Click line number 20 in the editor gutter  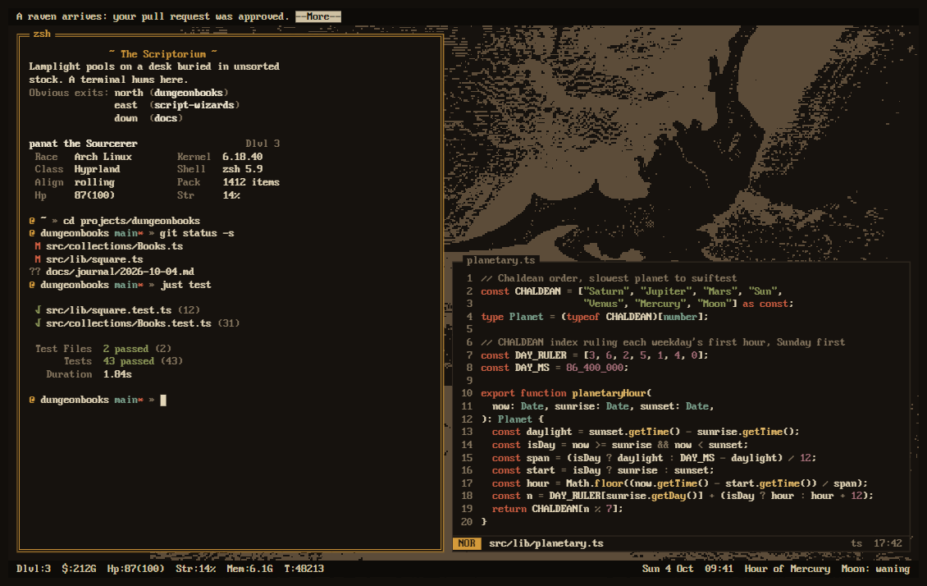coord(467,521)
